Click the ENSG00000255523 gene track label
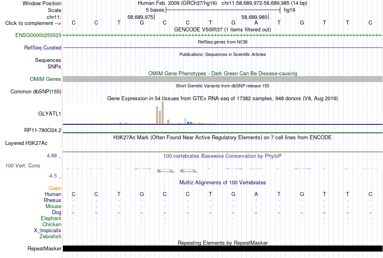 38,35
